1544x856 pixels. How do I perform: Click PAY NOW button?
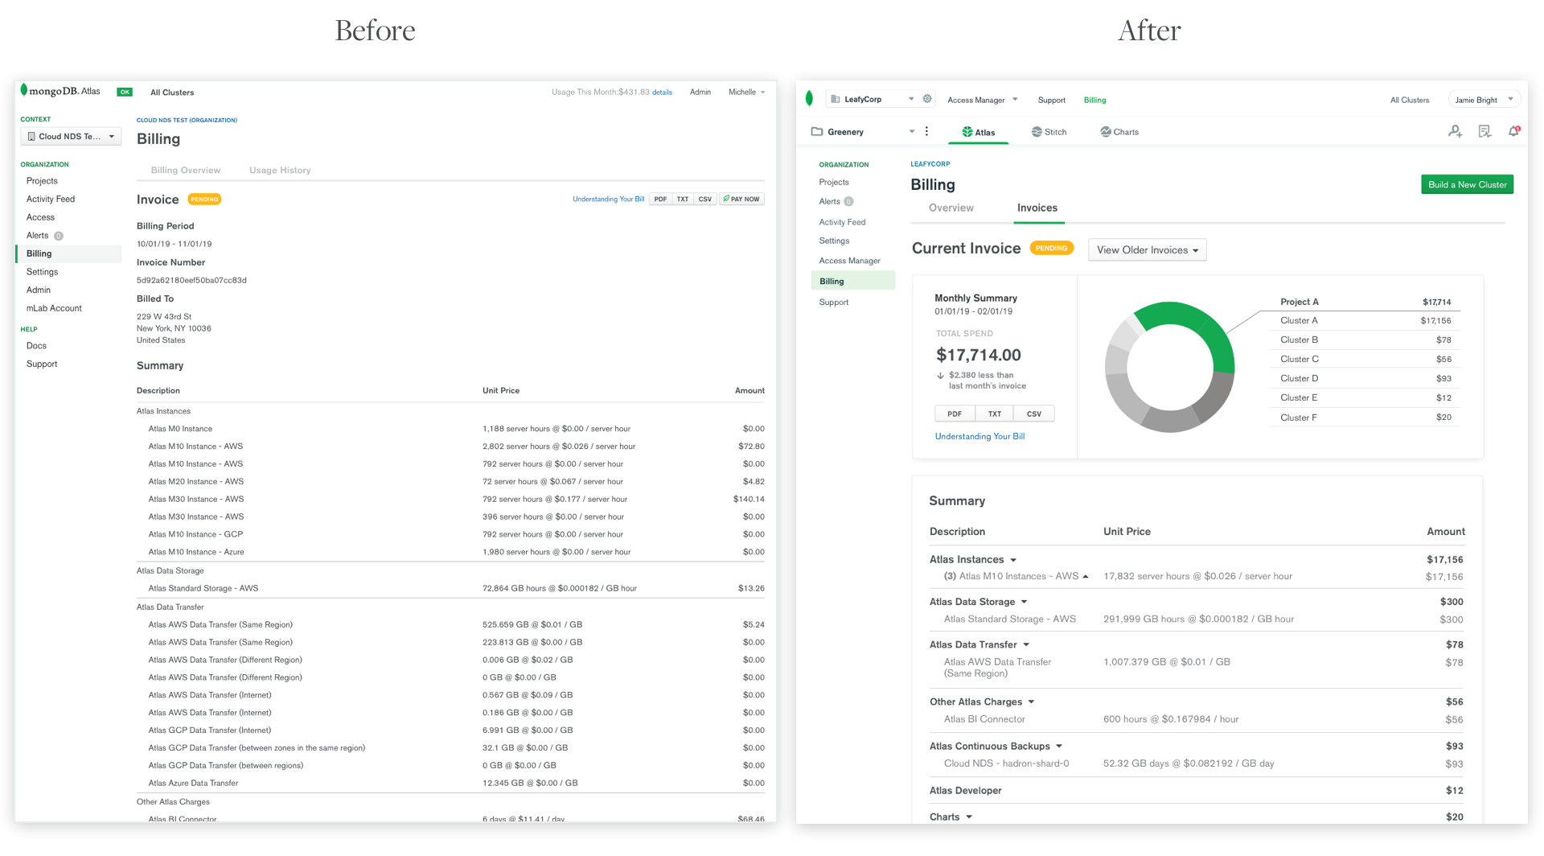741,199
